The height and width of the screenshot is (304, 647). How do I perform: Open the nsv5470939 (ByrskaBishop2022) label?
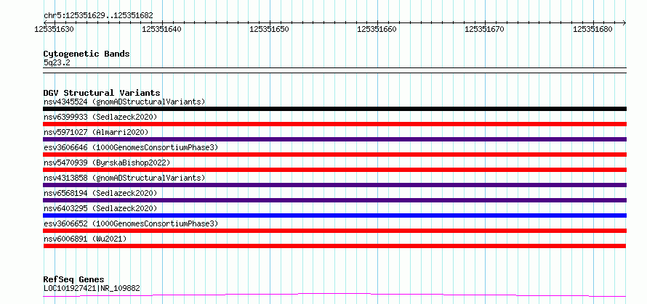tap(107, 163)
